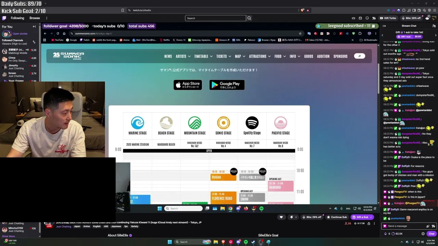Open the GOODS menu item
The width and height of the screenshot is (438, 246).
point(309,56)
